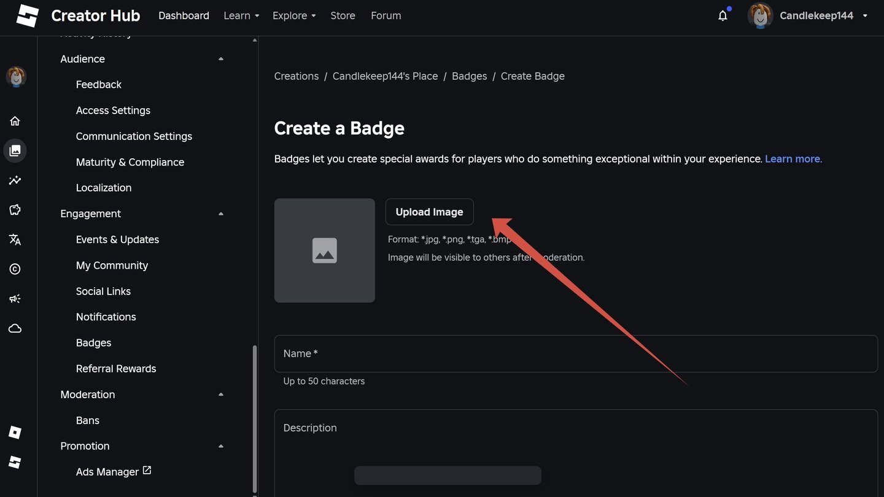This screenshot has height=497, width=884.
Task: Select Feedback in the sidebar
Action: (x=99, y=85)
